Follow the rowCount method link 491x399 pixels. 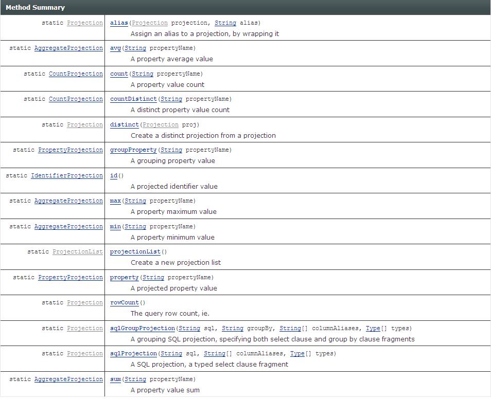click(x=124, y=302)
